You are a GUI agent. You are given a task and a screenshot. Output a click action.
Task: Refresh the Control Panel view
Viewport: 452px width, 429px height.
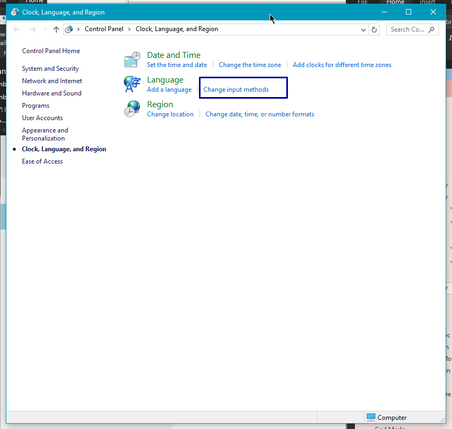[374, 29]
